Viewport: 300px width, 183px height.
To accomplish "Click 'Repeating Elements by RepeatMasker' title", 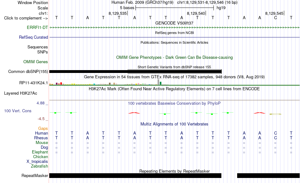I will pyautogui.click(x=174, y=171).
